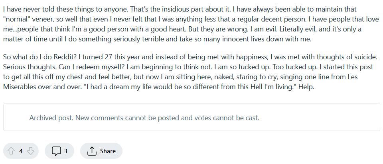Click the phrase "I am evil."
383x164 pixels.
265,29
